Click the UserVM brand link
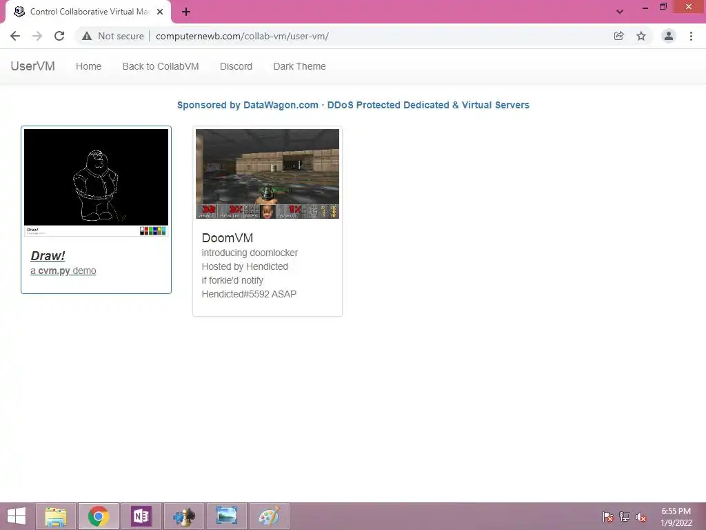This screenshot has width=706, height=530. coord(33,66)
